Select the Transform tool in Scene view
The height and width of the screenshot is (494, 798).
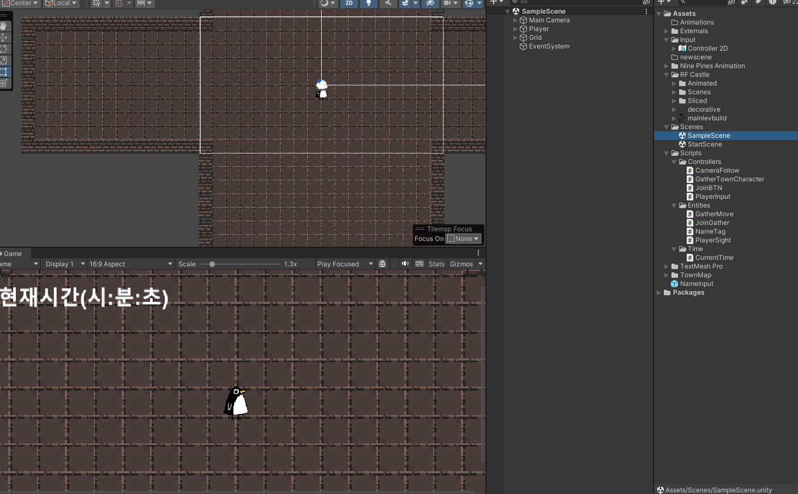point(4,83)
